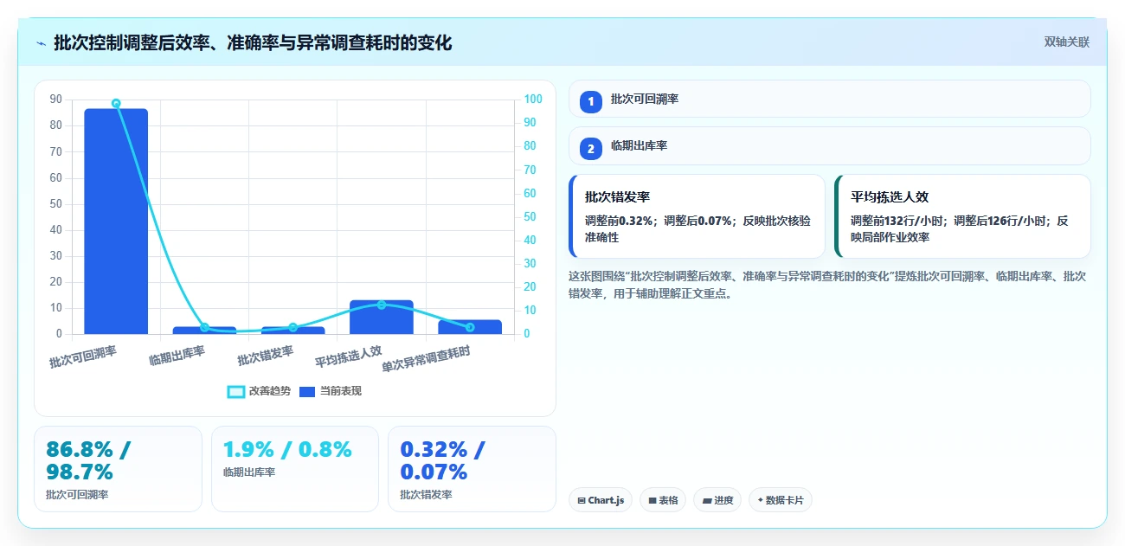Click the x-axis label 临期出库率
1125x546 pixels.
tap(177, 356)
